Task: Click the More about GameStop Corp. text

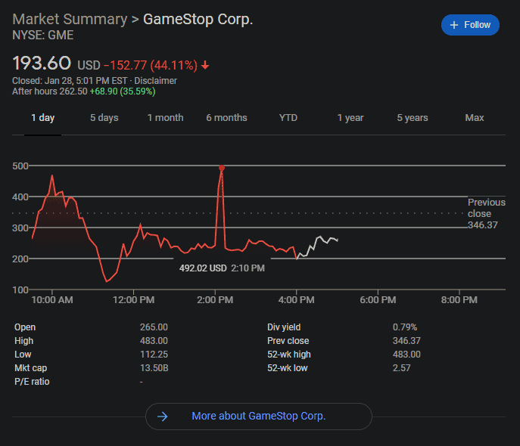Action: pos(258,416)
